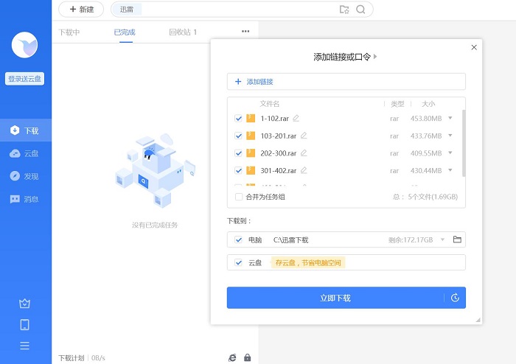Click the lock icon in status bar
Viewport: 516px width, 364px height.
point(248,357)
